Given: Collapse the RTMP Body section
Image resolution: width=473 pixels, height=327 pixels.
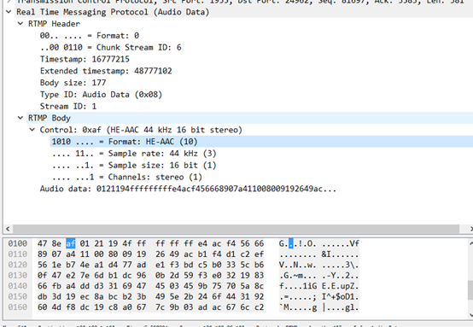Looking at the screenshot, I should tap(20, 118).
